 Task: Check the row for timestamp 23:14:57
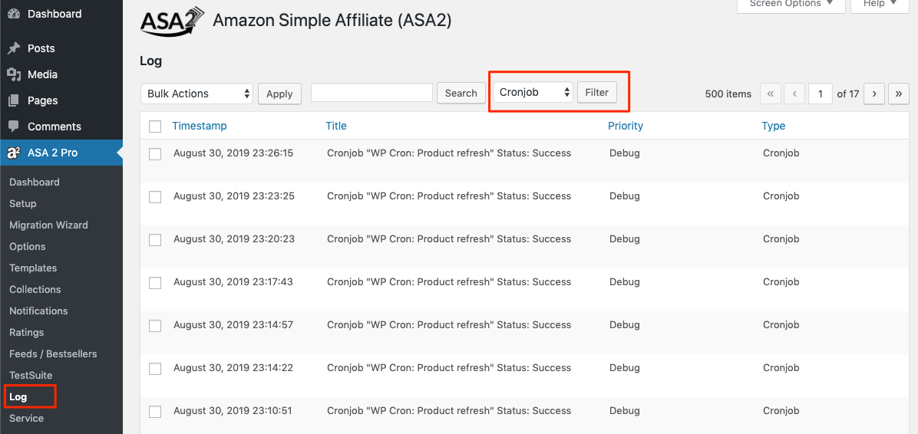tap(155, 326)
